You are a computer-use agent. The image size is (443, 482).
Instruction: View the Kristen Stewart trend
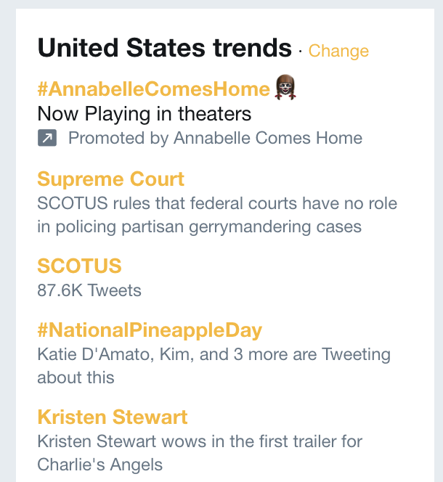pos(112,417)
